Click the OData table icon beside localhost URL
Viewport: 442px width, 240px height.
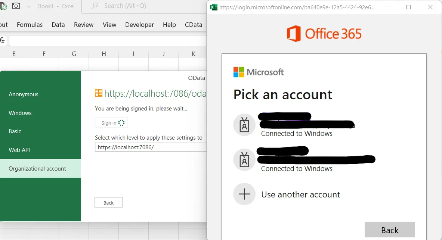click(99, 93)
